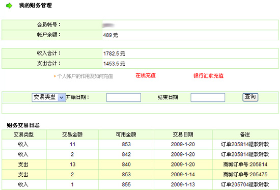
Task: Click 支出 in the 205475 order row
Action: pyautogui.click(x=23, y=174)
